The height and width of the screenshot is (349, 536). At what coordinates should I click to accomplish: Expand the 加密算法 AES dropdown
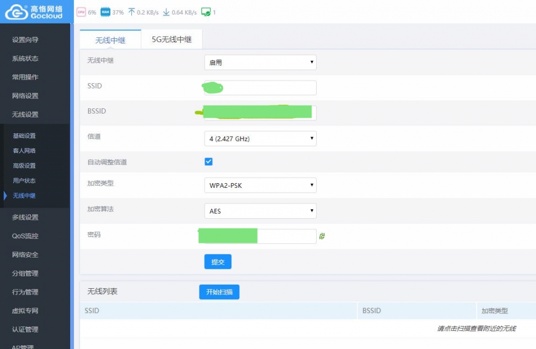[x=260, y=211]
